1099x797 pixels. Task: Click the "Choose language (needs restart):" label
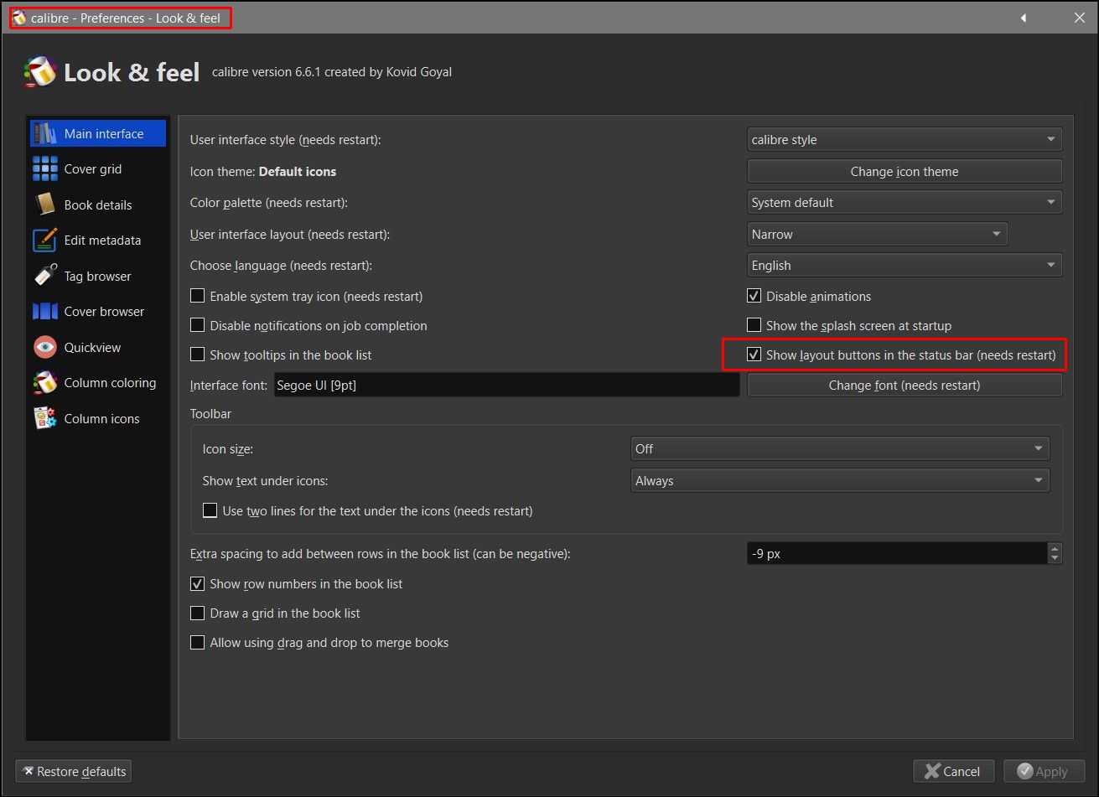tap(281, 266)
